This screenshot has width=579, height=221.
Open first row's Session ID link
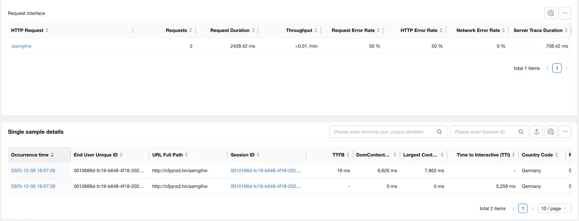click(265, 171)
